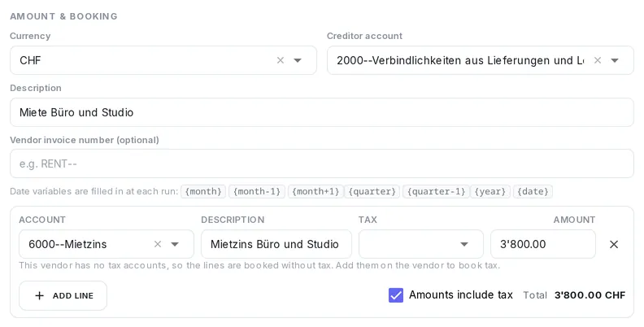Viewport: 644px width, 327px height.
Task: Click the 3'800.00 amount field
Action: pyautogui.click(x=543, y=244)
